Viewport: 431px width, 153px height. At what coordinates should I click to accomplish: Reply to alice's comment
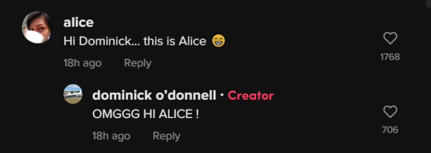coord(138,63)
